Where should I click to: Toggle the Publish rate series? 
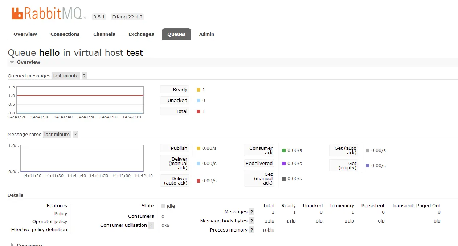(175, 148)
